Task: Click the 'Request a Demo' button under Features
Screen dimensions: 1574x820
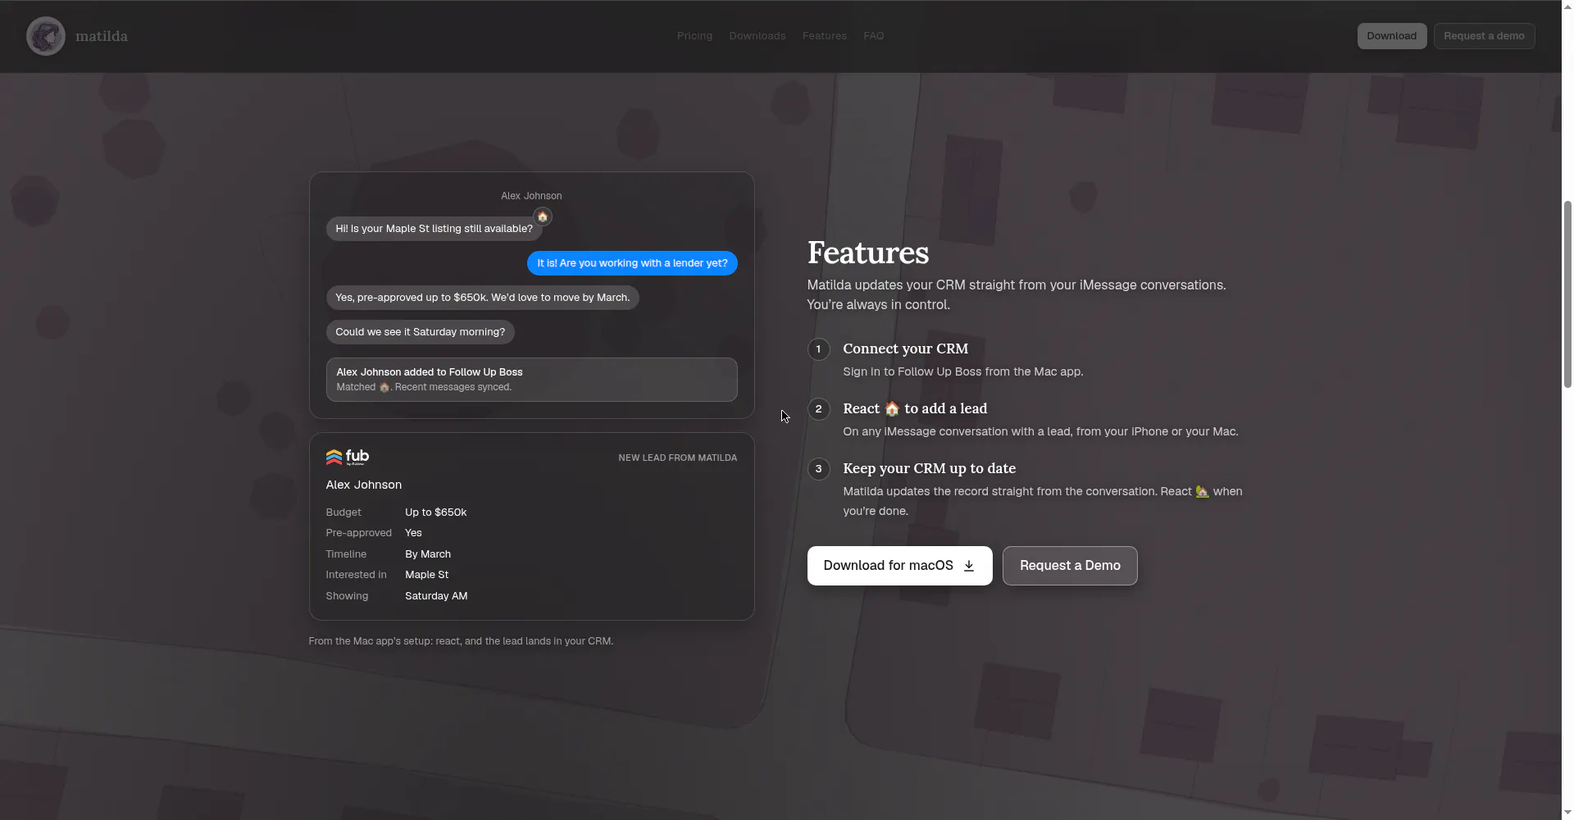Action: 1070,566
